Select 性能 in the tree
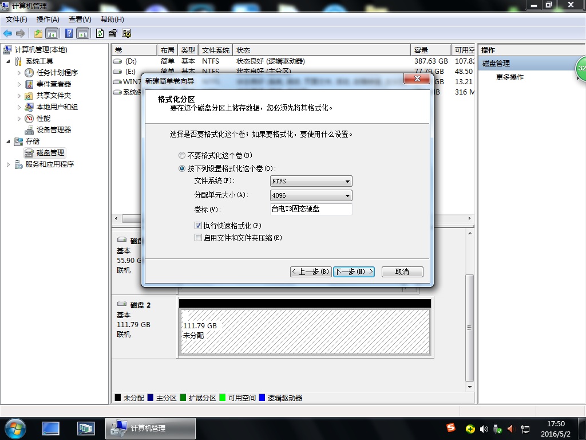The image size is (586, 440). pyautogui.click(x=43, y=119)
